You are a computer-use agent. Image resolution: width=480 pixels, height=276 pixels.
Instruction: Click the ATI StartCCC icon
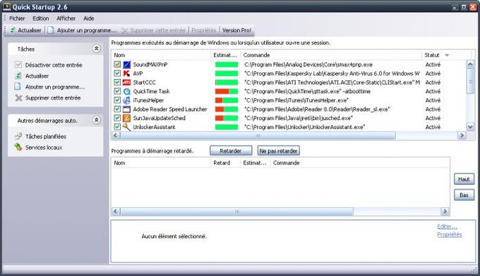(126, 83)
